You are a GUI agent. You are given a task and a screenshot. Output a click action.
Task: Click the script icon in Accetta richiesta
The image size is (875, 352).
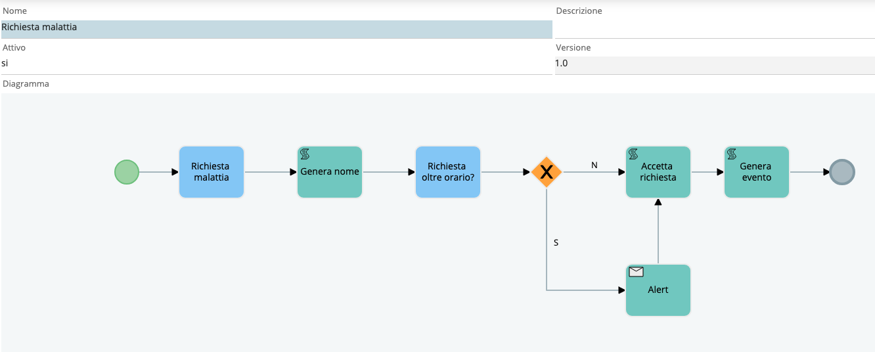pyautogui.click(x=633, y=154)
